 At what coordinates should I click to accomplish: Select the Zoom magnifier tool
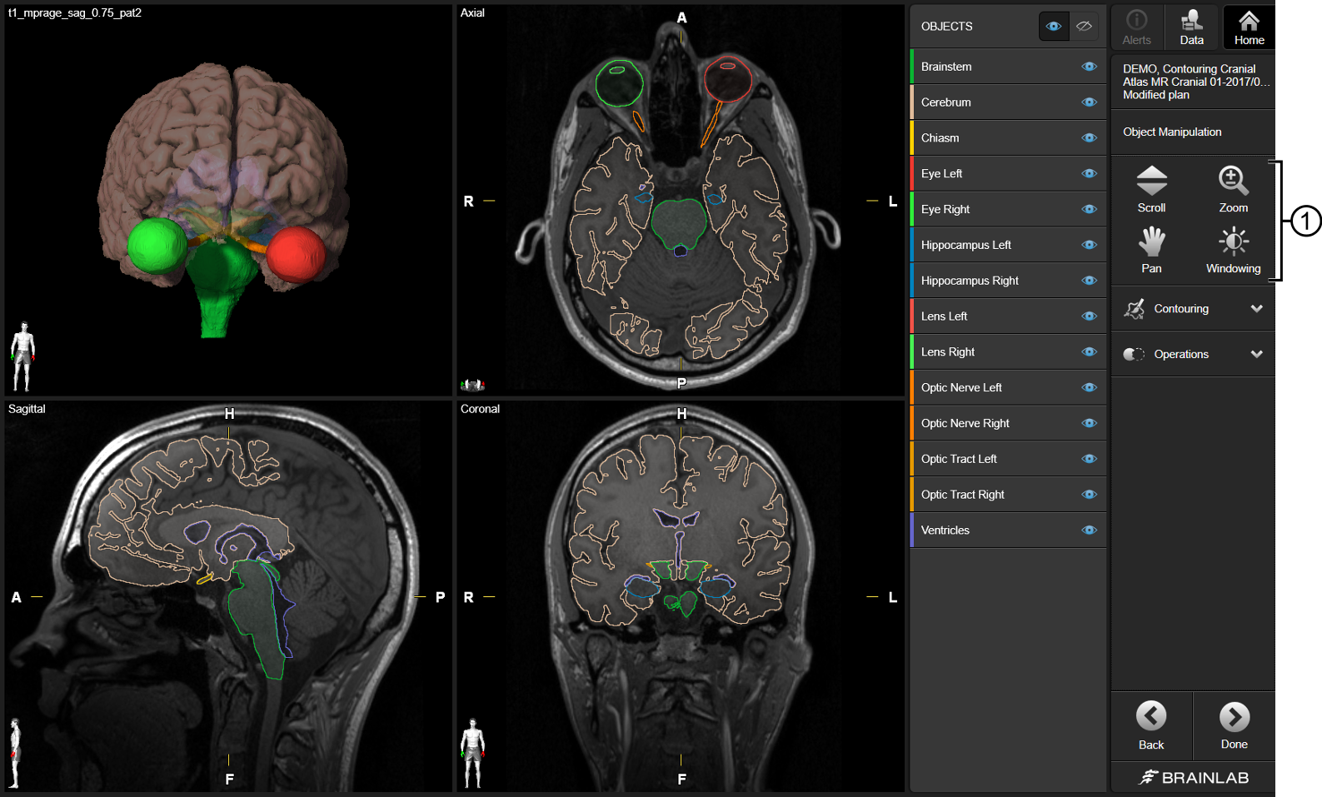[1233, 189]
